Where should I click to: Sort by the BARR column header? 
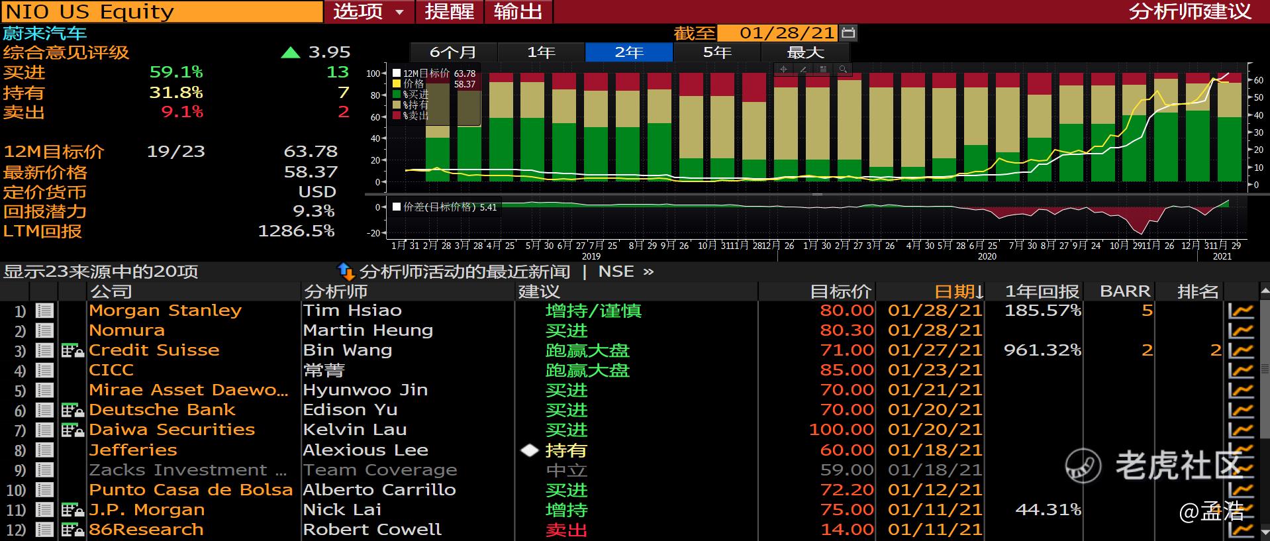(x=1125, y=291)
